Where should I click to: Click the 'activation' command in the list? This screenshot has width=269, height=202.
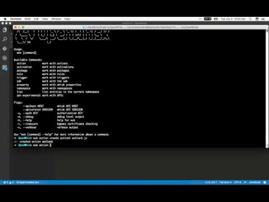pyautogui.click(x=25, y=67)
